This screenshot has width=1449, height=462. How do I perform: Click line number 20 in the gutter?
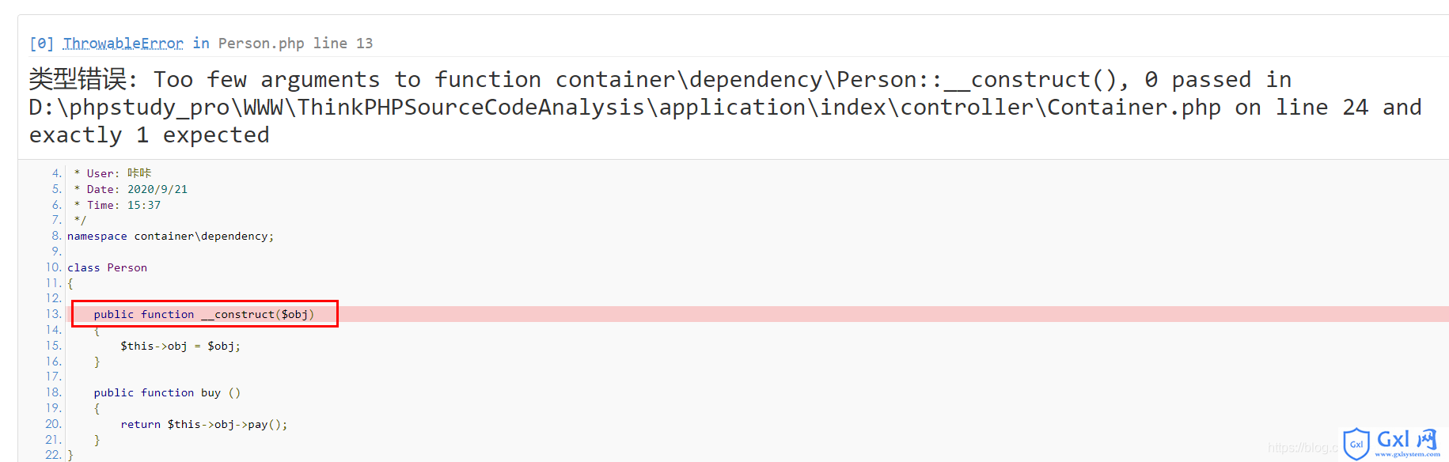pos(54,424)
